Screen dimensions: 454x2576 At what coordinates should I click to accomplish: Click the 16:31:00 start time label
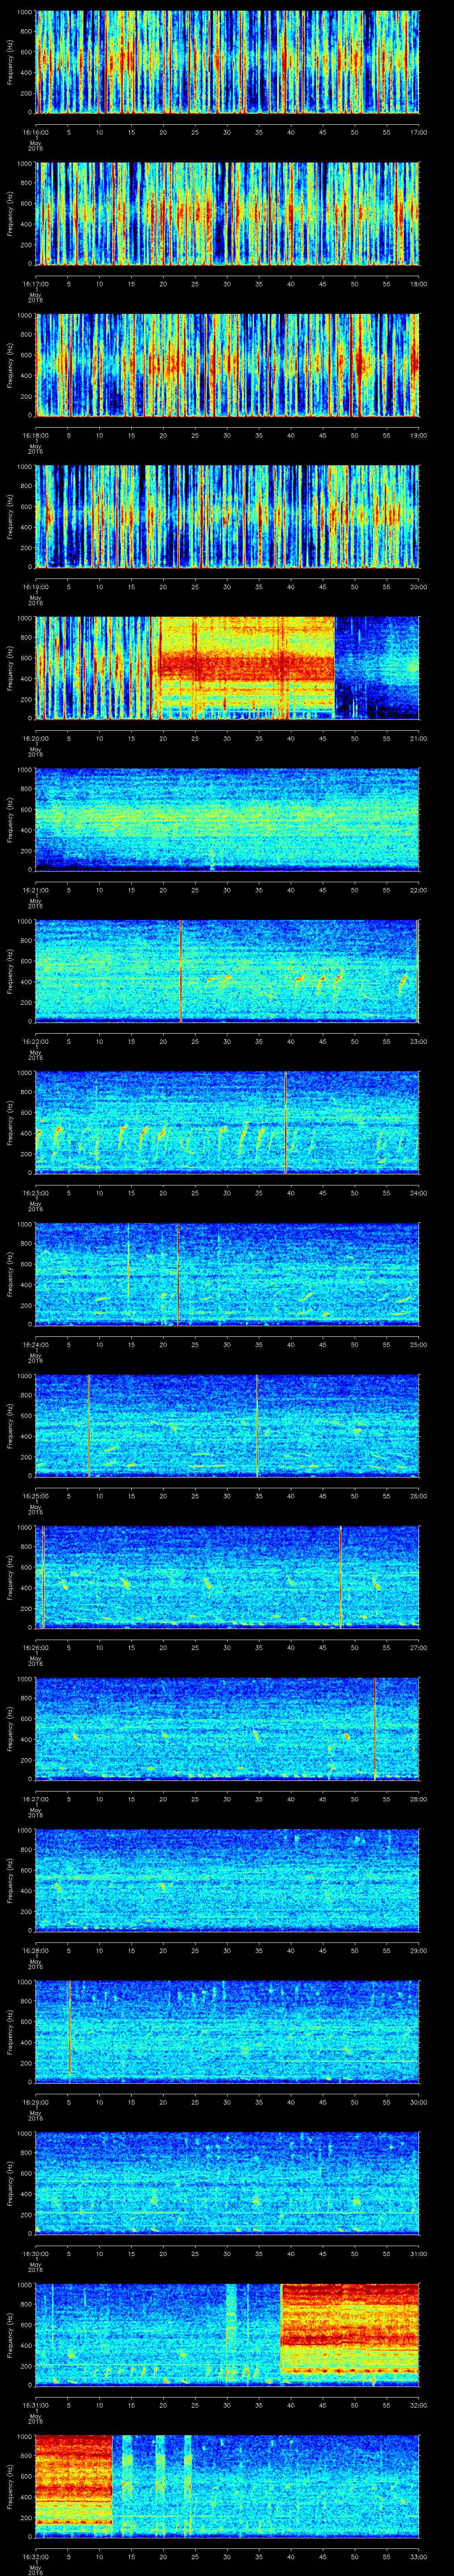35,2405
